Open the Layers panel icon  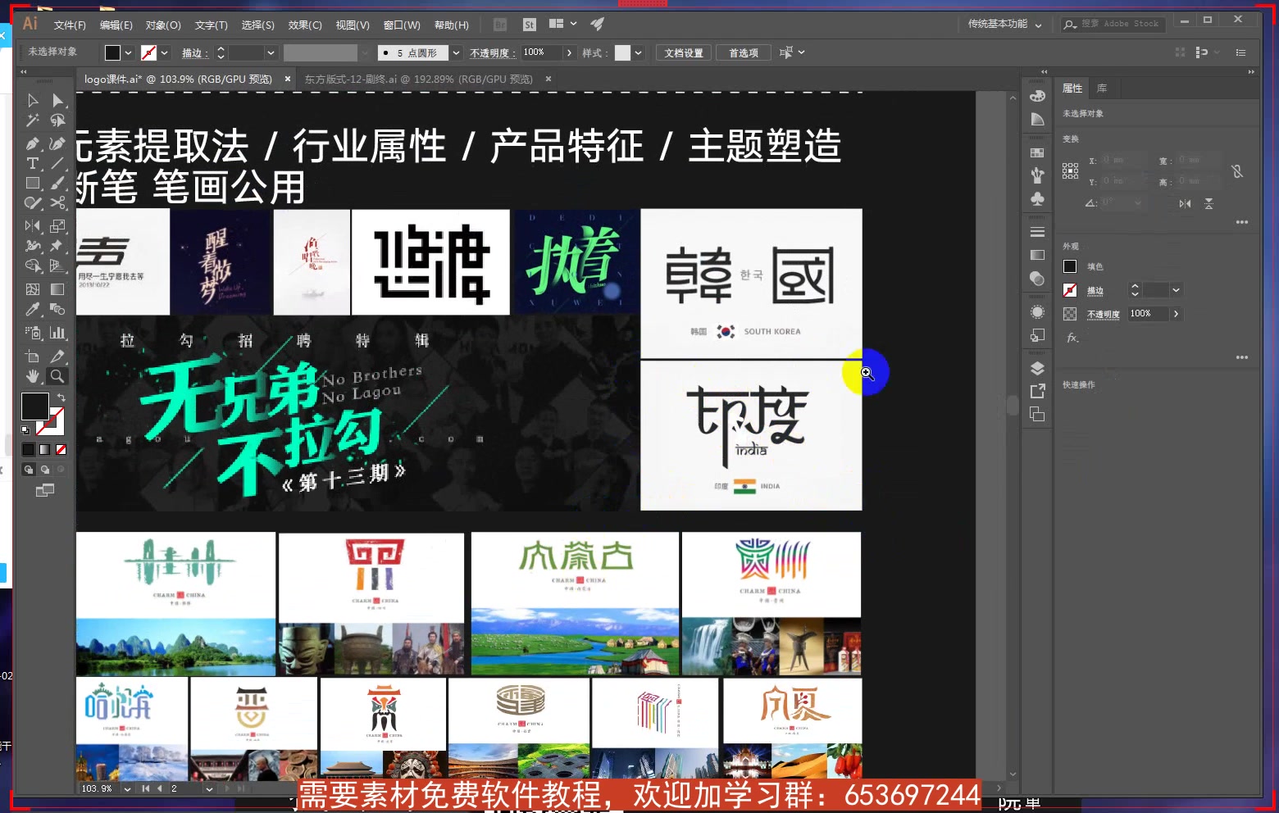click(x=1037, y=368)
